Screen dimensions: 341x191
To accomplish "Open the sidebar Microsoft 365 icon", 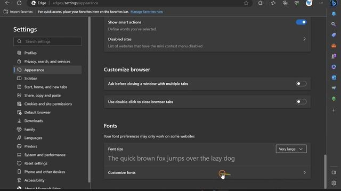I will [x=334, y=67].
